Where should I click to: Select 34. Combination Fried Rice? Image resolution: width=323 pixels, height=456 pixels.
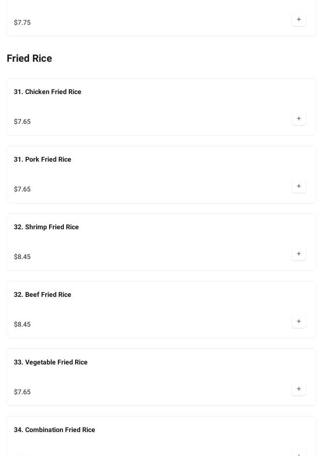pos(54,430)
